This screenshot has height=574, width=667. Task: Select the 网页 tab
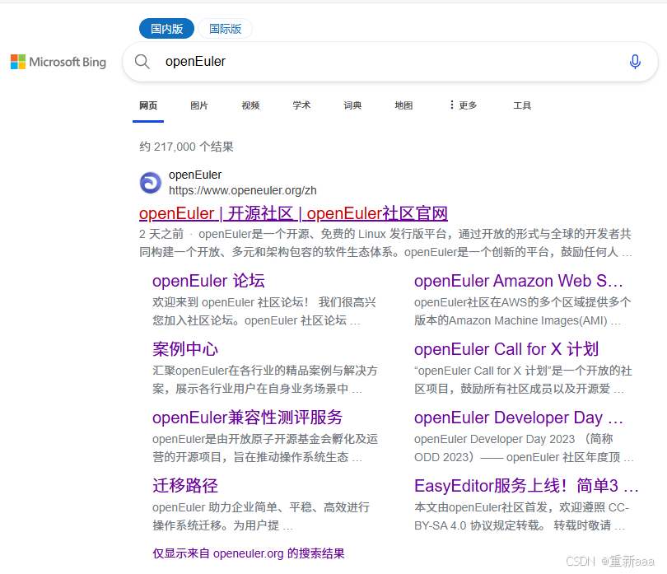point(148,105)
